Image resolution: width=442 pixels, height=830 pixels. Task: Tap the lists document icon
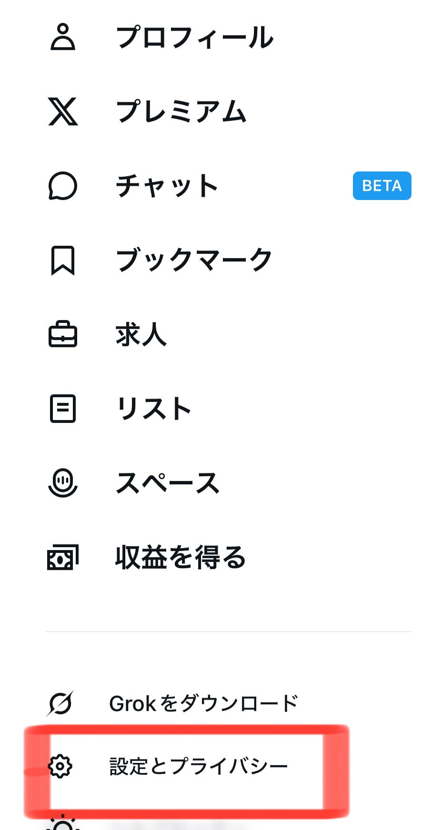point(63,409)
